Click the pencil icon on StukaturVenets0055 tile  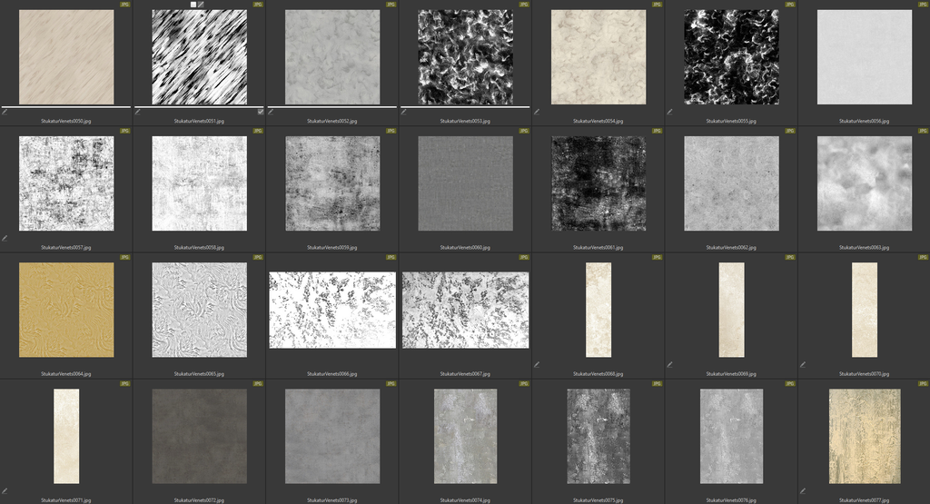669,112
